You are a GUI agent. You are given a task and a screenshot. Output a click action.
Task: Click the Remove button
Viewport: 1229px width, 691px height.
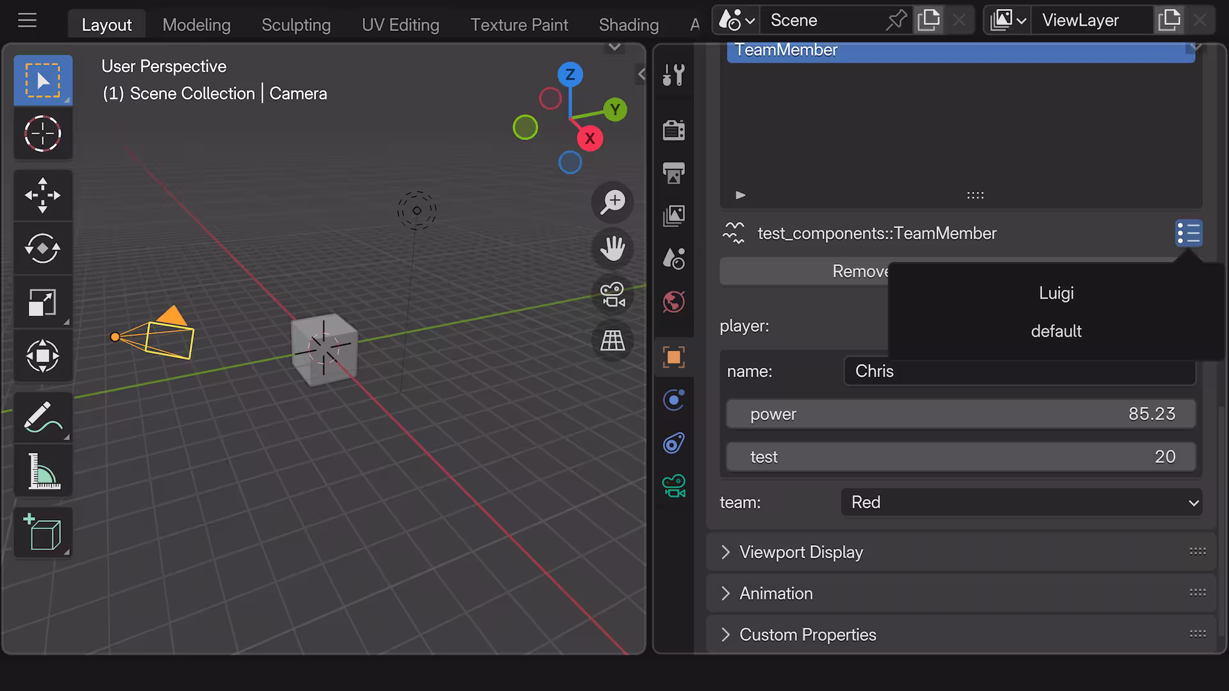coord(803,271)
